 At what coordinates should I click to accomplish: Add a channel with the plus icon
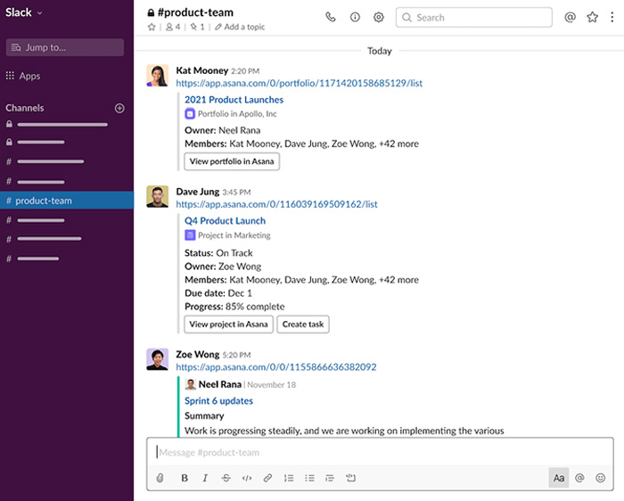(119, 108)
